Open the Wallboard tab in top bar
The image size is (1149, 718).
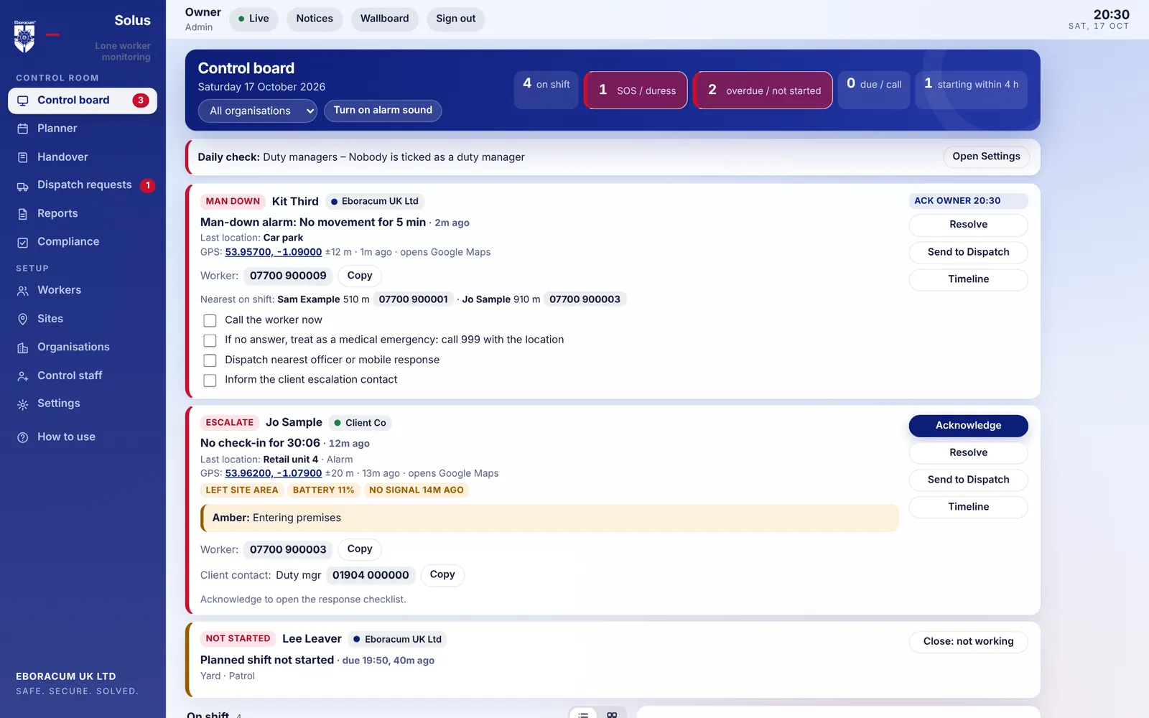[x=384, y=19]
